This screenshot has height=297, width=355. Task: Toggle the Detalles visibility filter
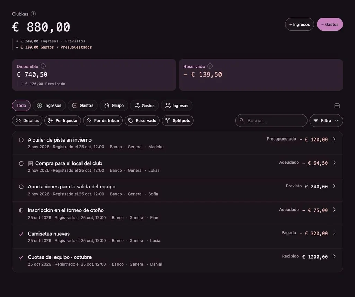pos(27,120)
